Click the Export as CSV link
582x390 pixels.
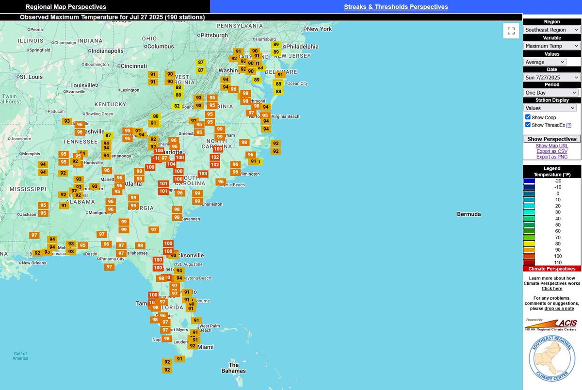coord(551,151)
